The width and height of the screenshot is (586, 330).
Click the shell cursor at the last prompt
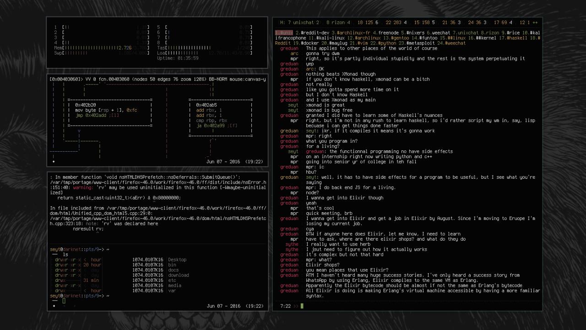64,301
